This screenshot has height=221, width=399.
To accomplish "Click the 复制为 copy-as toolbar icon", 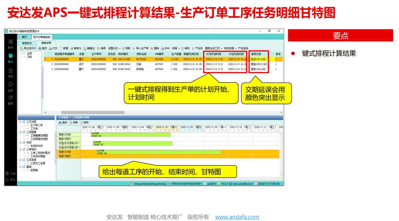I will (72, 48).
